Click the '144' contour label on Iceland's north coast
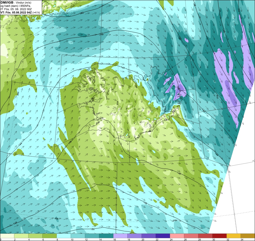 click(x=123, y=68)
